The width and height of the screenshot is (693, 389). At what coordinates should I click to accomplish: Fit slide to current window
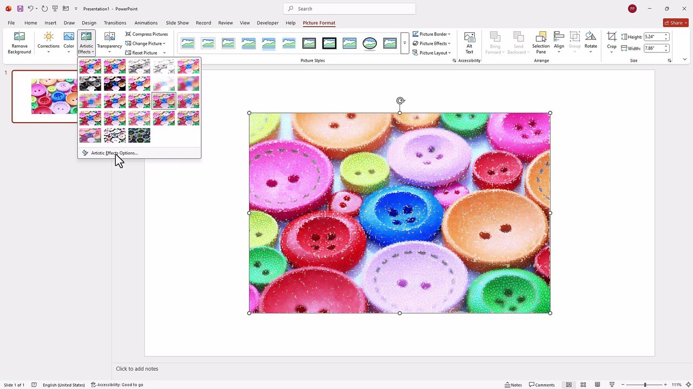pos(687,385)
